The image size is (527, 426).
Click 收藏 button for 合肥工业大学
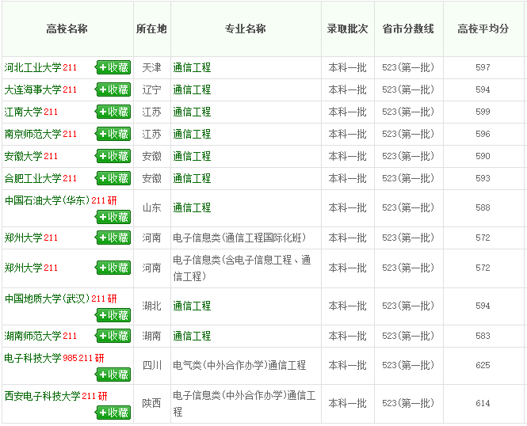113,178
